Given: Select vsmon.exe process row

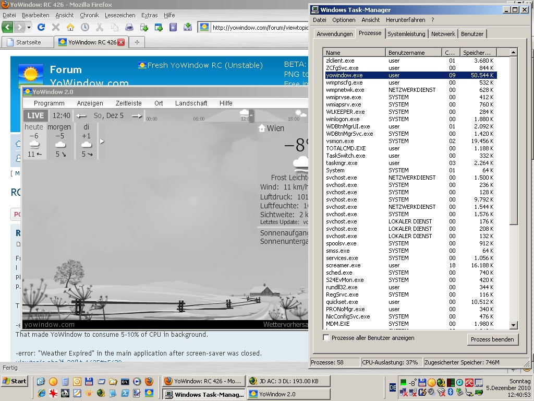Looking at the screenshot, I should tap(410, 141).
